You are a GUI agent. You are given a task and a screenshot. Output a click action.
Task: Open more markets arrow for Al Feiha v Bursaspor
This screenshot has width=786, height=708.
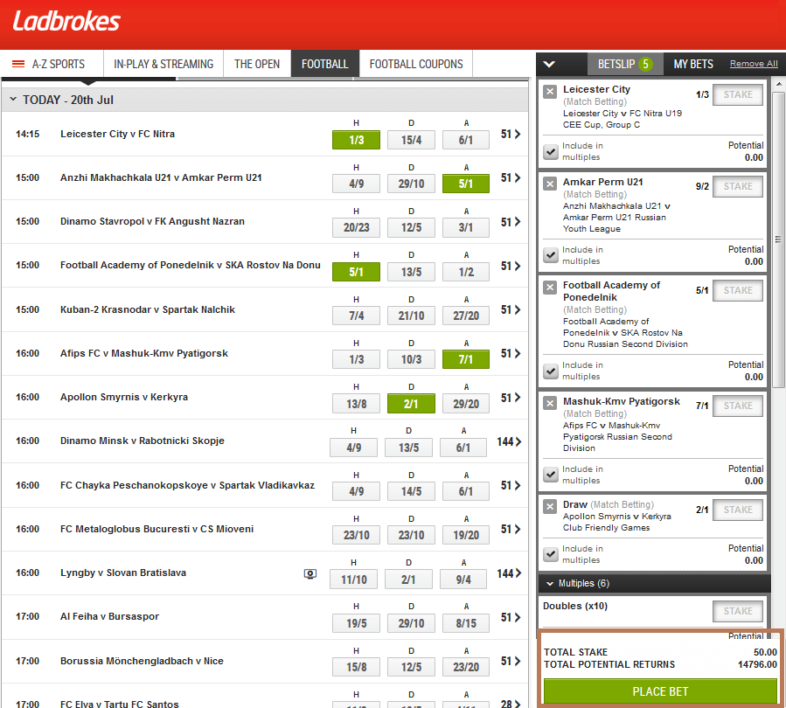[518, 618]
